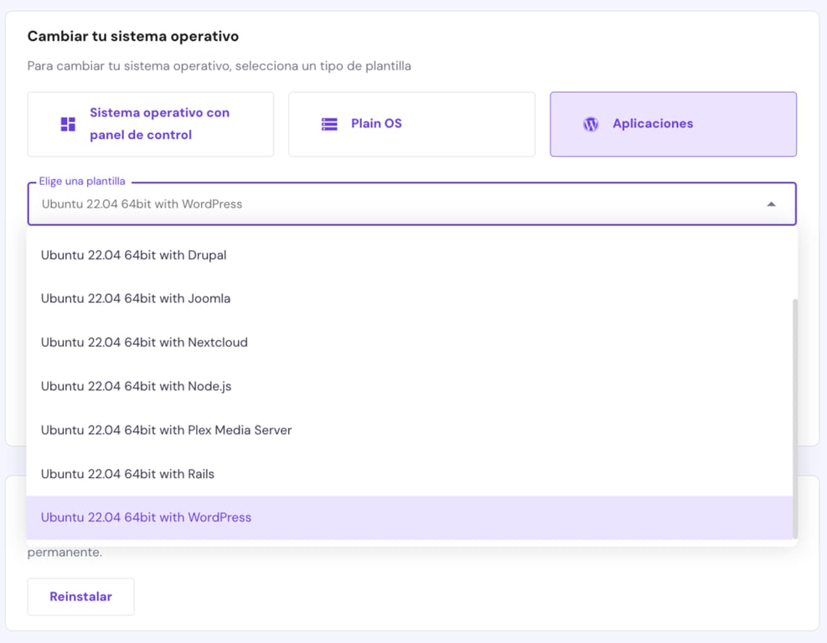Pick Ubuntu 22.04 64bit with Joomla

[136, 299]
